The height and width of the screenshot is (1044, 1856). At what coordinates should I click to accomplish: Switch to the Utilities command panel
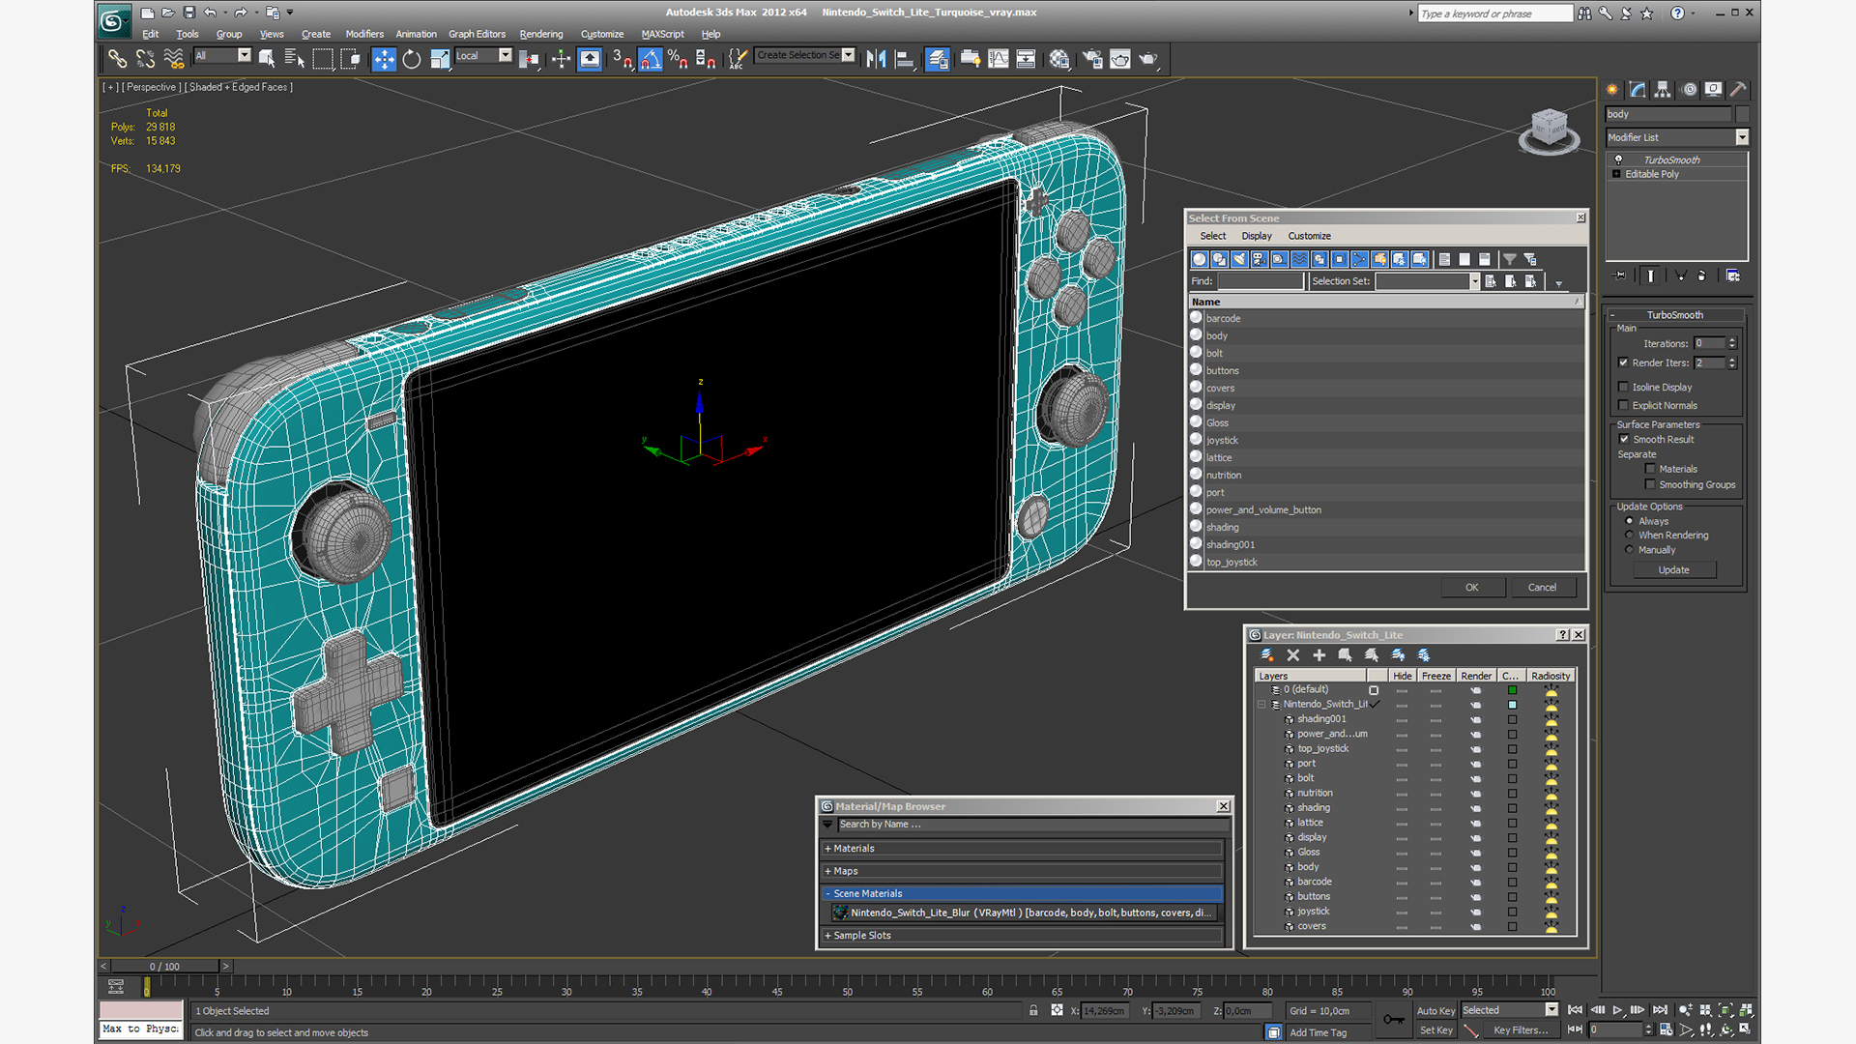tap(1738, 89)
